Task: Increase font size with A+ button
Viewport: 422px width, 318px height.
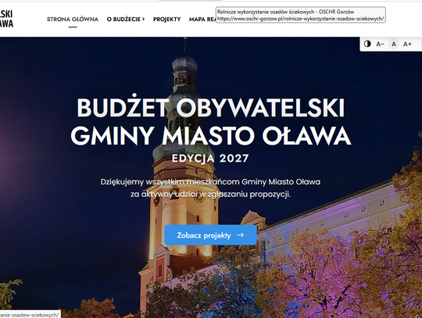Action: pyautogui.click(x=407, y=44)
